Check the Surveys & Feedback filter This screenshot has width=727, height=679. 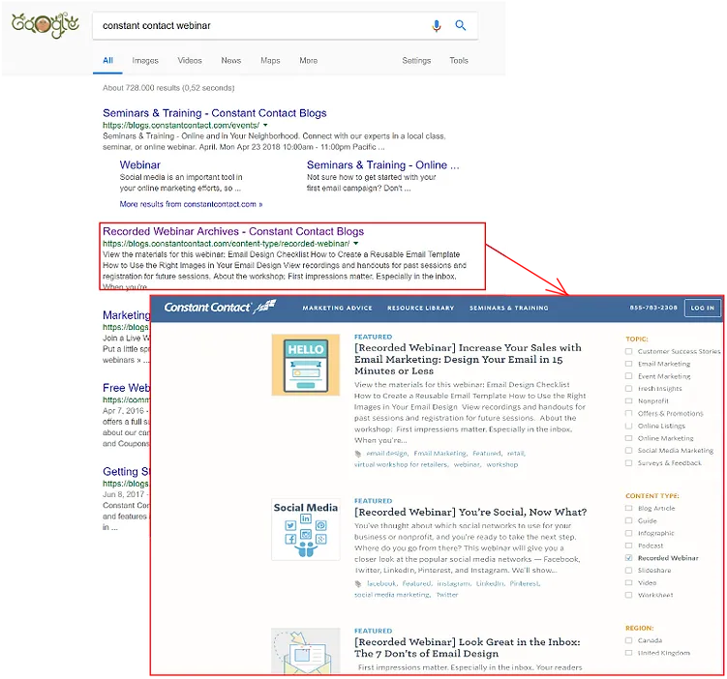tap(628, 462)
